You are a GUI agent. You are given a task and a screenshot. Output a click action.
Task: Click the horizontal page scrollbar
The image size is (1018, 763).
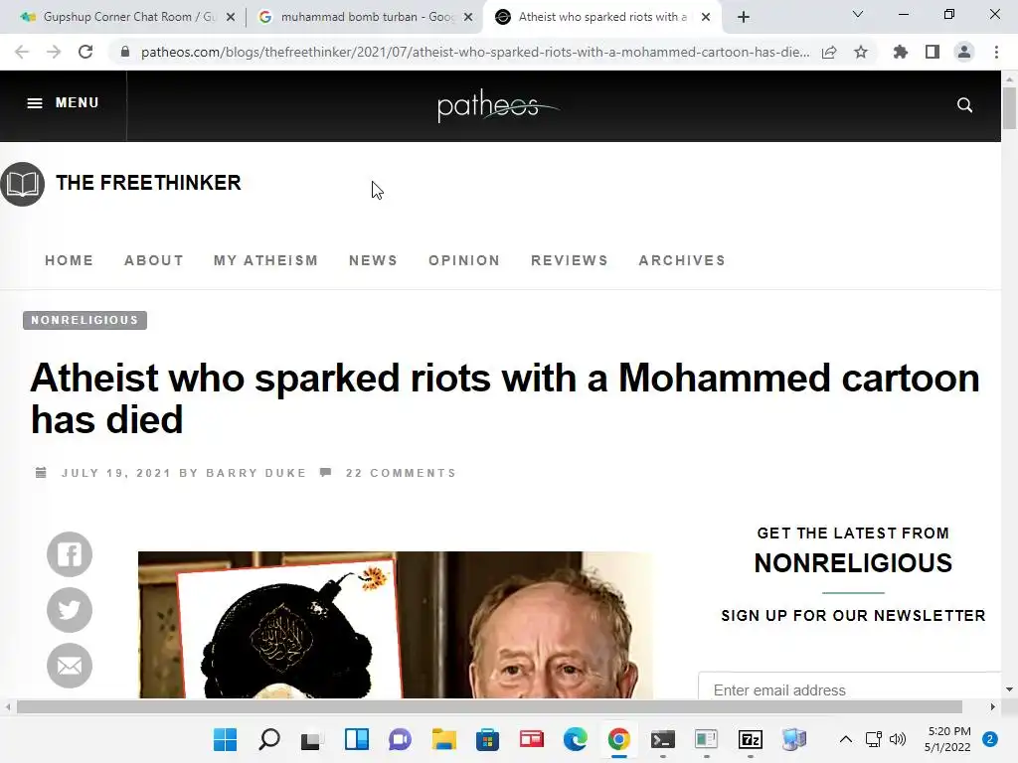pyautogui.click(x=489, y=706)
